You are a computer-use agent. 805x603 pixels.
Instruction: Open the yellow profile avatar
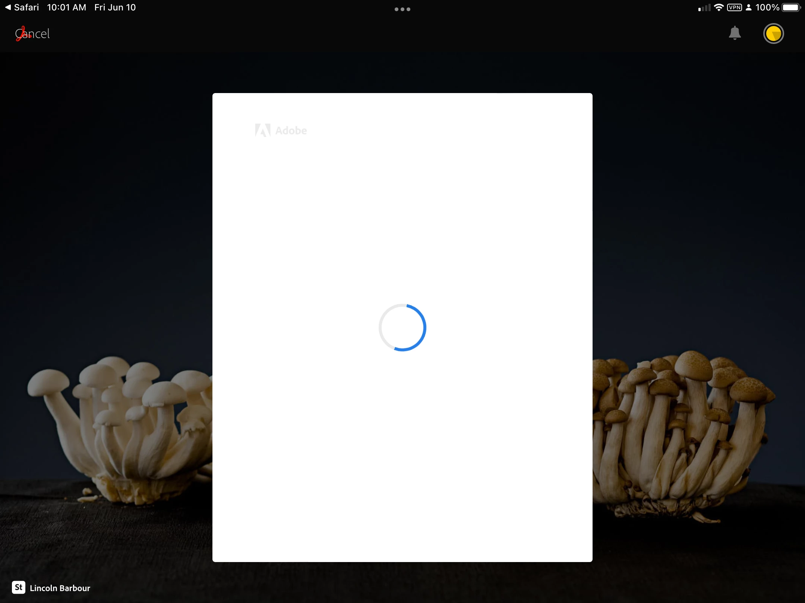[x=773, y=34]
